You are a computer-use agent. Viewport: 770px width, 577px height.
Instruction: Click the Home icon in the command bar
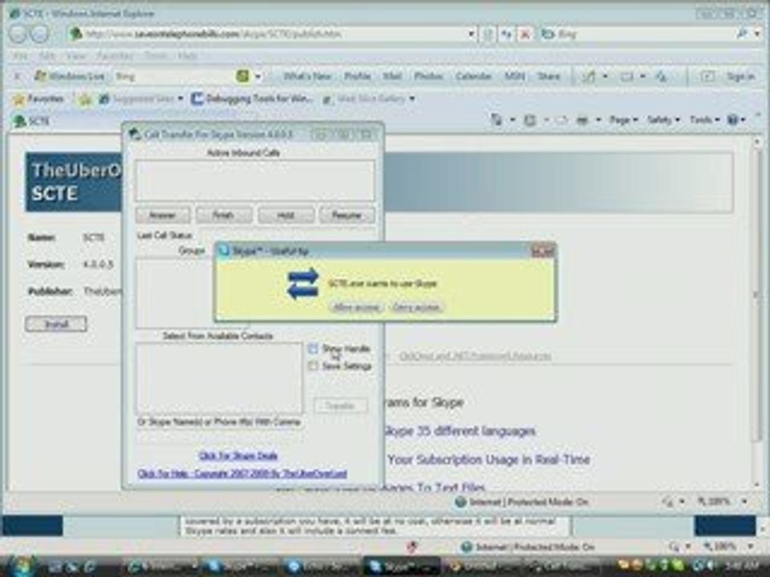click(x=496, y=119)
